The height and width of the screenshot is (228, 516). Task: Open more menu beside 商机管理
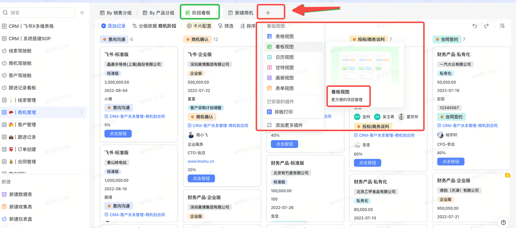[x=82, y=112]
